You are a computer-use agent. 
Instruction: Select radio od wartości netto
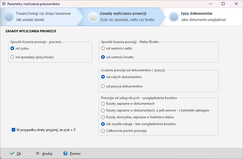[x=103, y=48]
